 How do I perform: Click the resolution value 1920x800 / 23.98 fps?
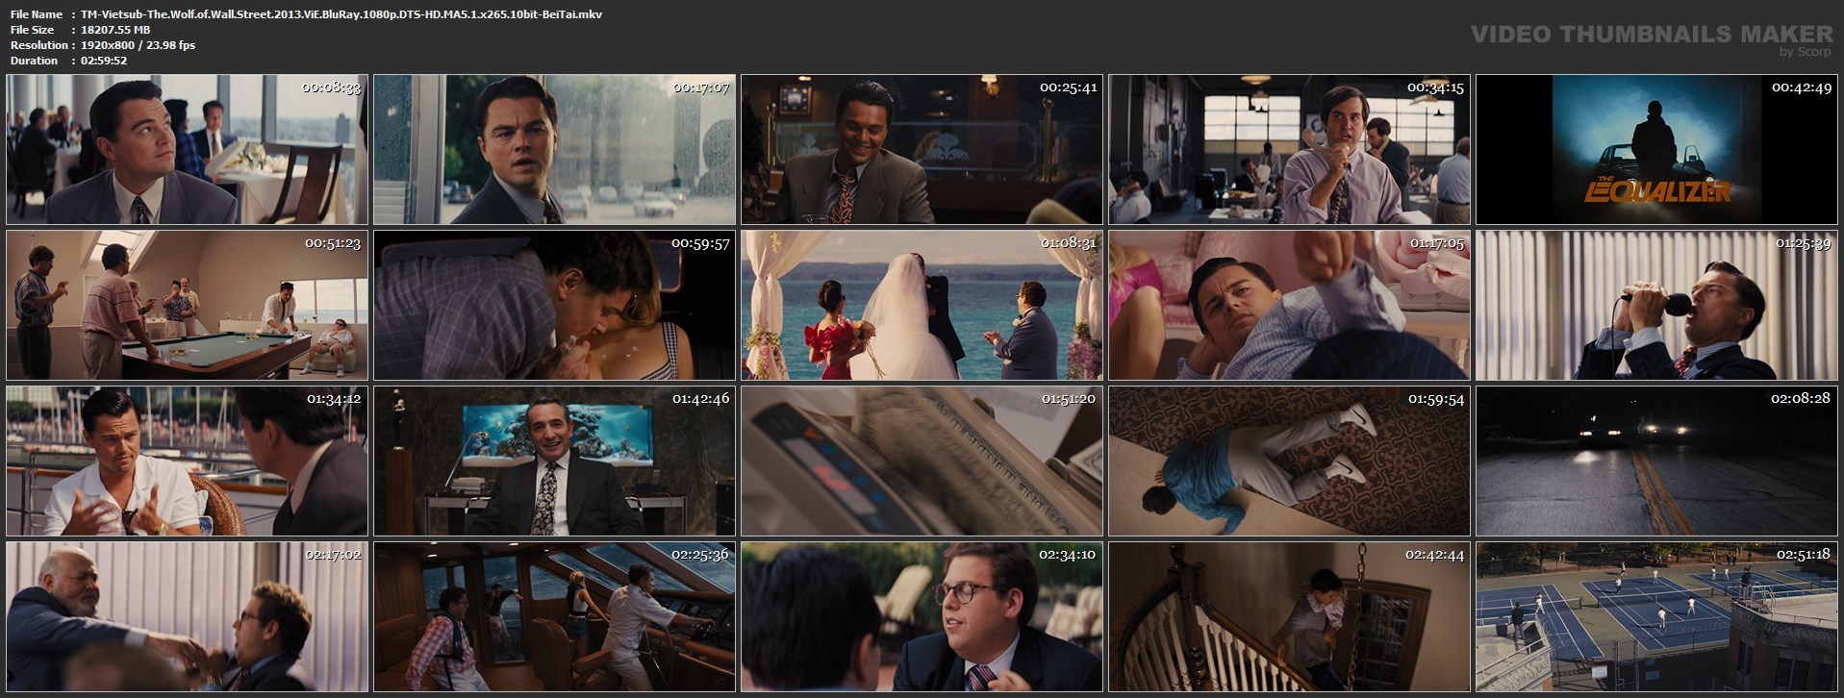click(x=138, y=45)
